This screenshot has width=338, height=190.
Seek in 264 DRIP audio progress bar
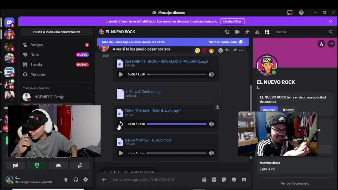177,74
